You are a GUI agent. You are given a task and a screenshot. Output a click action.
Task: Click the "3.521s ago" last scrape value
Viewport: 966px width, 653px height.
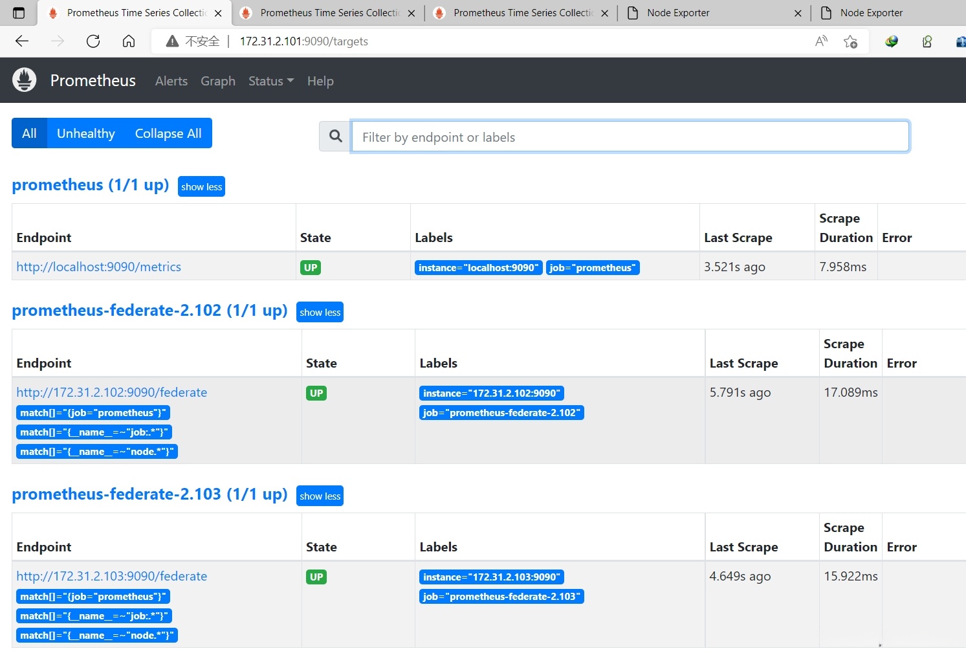pos(734,267)
